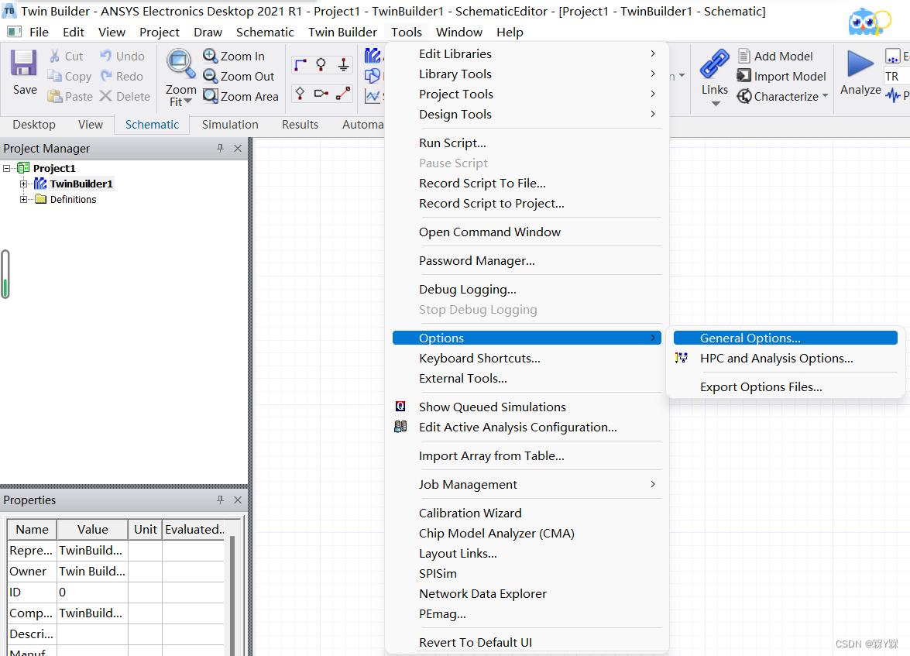Click the Add Model icon
910x656 pixels.
pos(744,56)
